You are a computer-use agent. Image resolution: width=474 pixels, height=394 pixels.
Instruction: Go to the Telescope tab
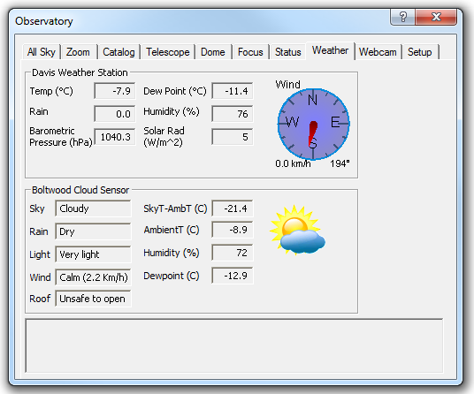tap(168, 52)
